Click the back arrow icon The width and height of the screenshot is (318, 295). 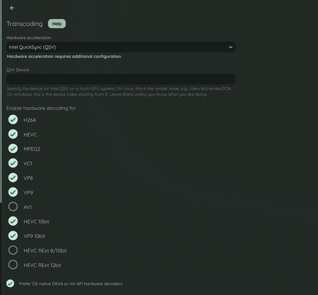[x=12, y=8]
